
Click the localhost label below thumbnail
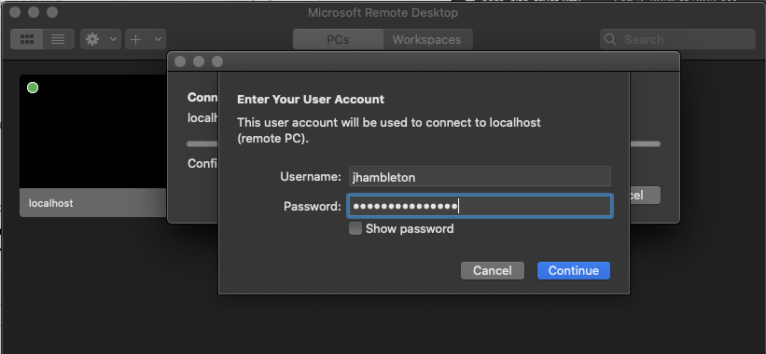tap(51, 203)
